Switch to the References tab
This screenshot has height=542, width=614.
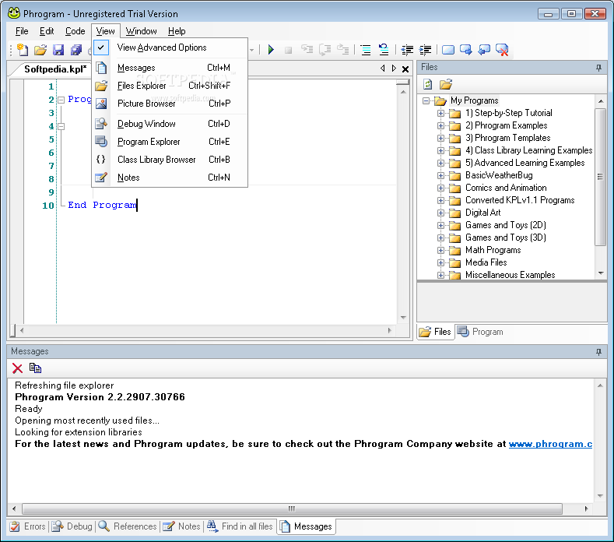coord(128,526)
